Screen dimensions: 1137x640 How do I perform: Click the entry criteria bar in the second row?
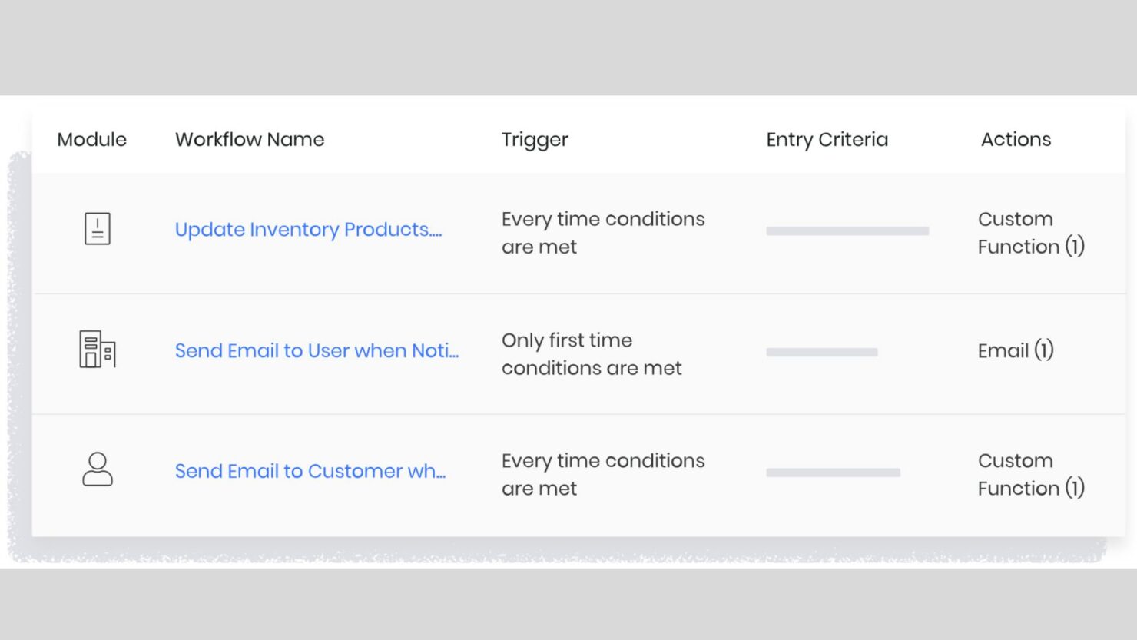tap(821, 352)
